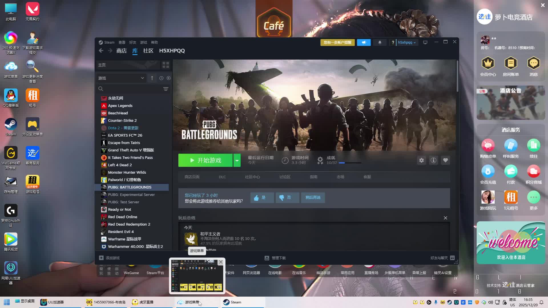This screenshot has height=308, width=548.
Task: Open launch options arrow beside 开始游戏
Action: coord(237,160)
